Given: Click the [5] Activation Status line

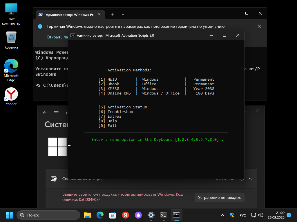Looking at the screenshot, I should tap(123, 107).
